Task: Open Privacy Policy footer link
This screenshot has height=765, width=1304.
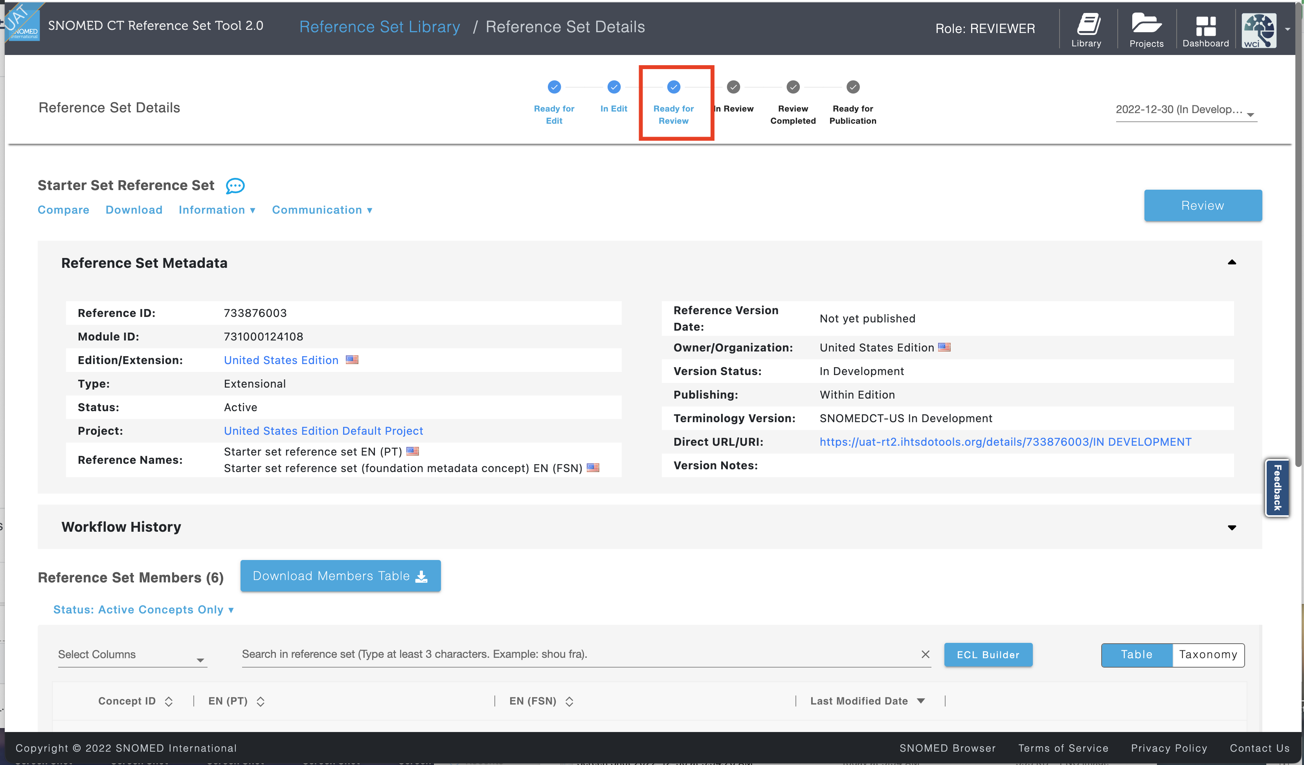Action: (x=1168, y=748)
